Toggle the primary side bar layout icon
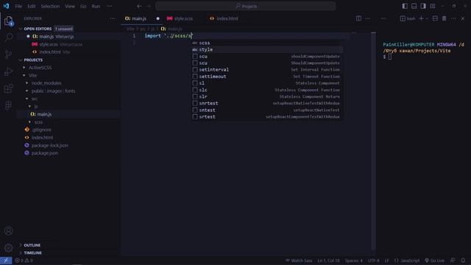The width and height of the screenshot is (471, 265). [x=405, y=6]
